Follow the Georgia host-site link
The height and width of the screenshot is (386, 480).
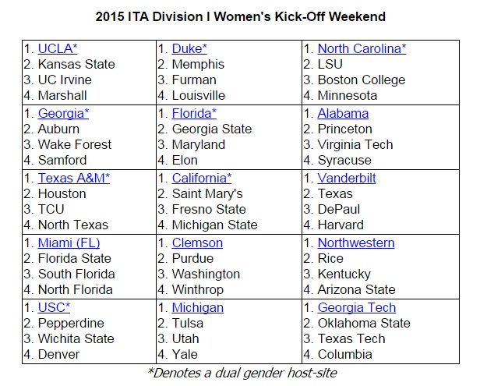click(x=63, y=114)
